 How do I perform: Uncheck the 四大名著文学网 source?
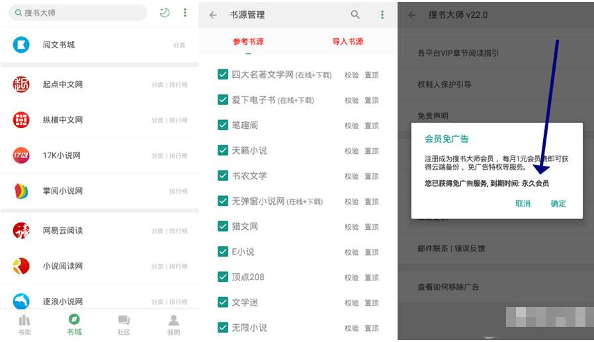coord(223,75)
